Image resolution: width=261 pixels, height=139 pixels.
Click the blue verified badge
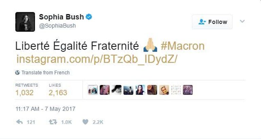tap(89, 17)
